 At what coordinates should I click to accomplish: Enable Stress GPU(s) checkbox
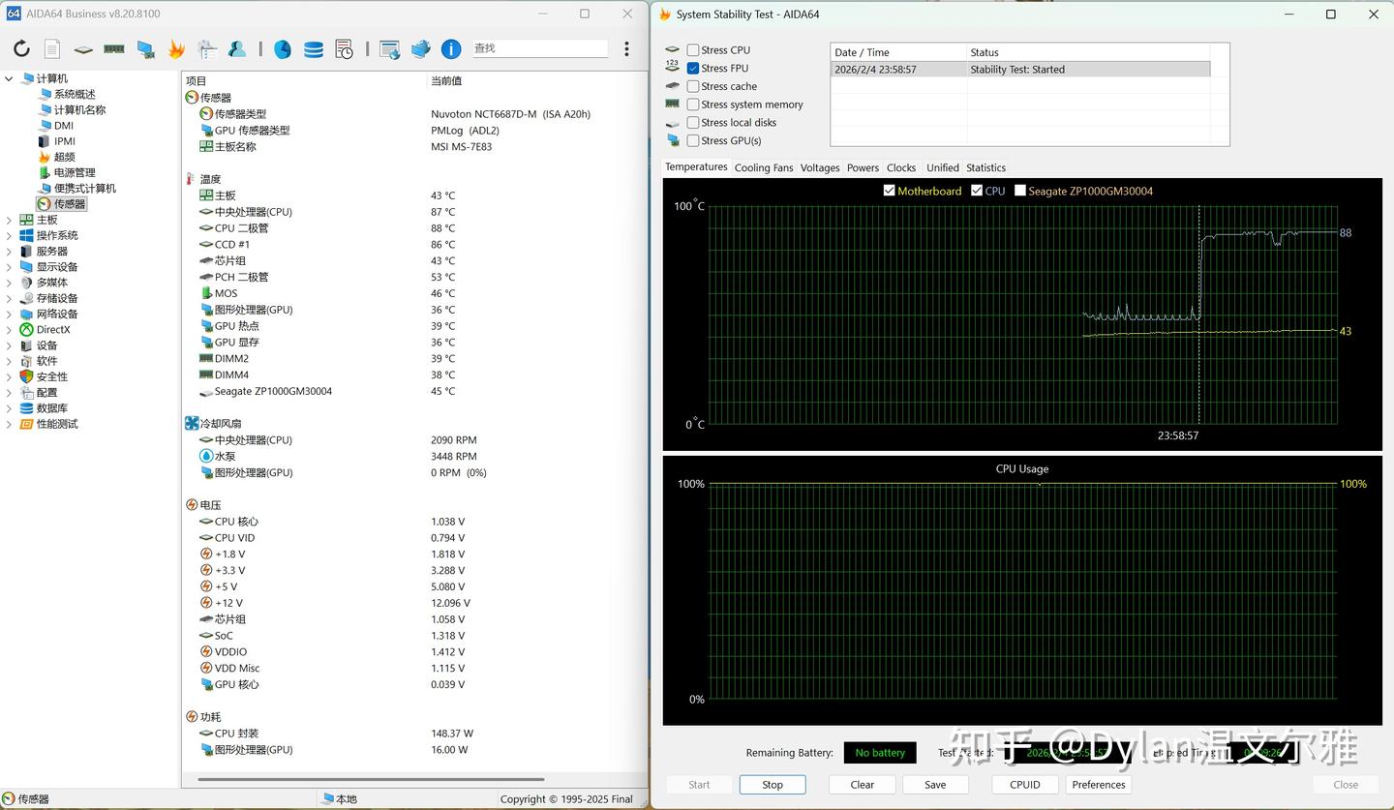point(693,140)
